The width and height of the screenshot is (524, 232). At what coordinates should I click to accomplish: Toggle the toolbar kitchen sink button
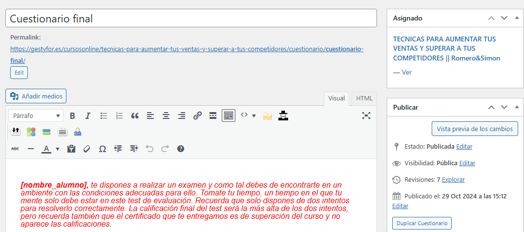(229, 116)
